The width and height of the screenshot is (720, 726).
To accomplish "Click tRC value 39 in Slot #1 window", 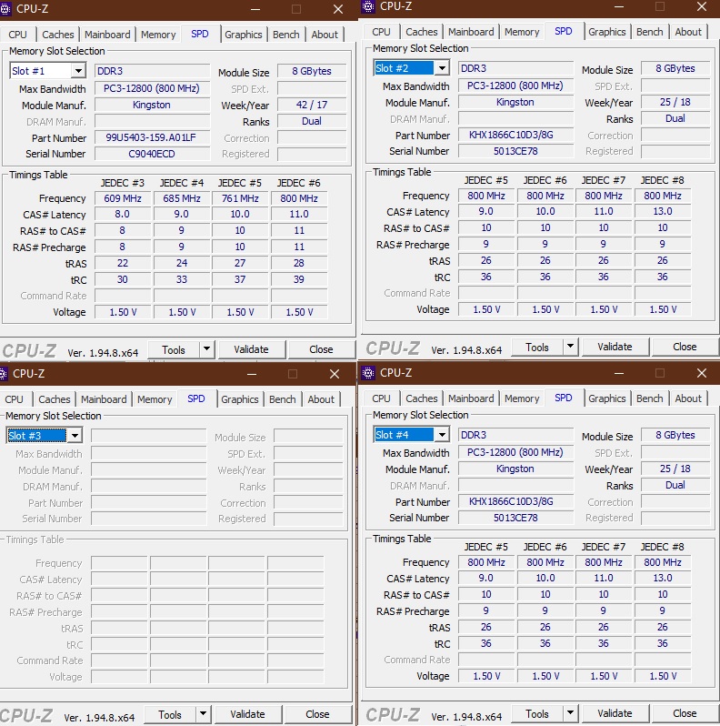I will tap(299, 279).
